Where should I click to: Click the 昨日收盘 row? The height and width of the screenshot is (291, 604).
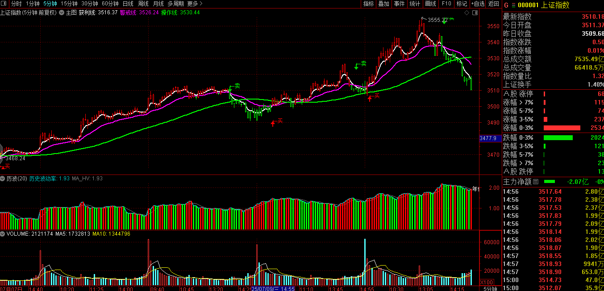(554, 33)
